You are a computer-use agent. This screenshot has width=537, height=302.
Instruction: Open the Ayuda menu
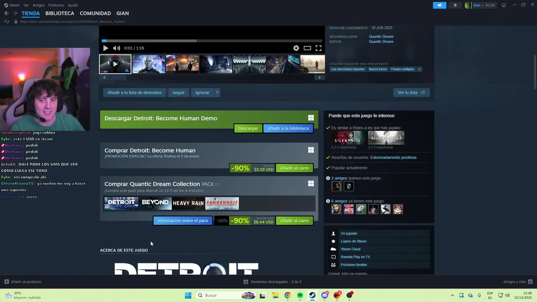[x=73, y=5]
